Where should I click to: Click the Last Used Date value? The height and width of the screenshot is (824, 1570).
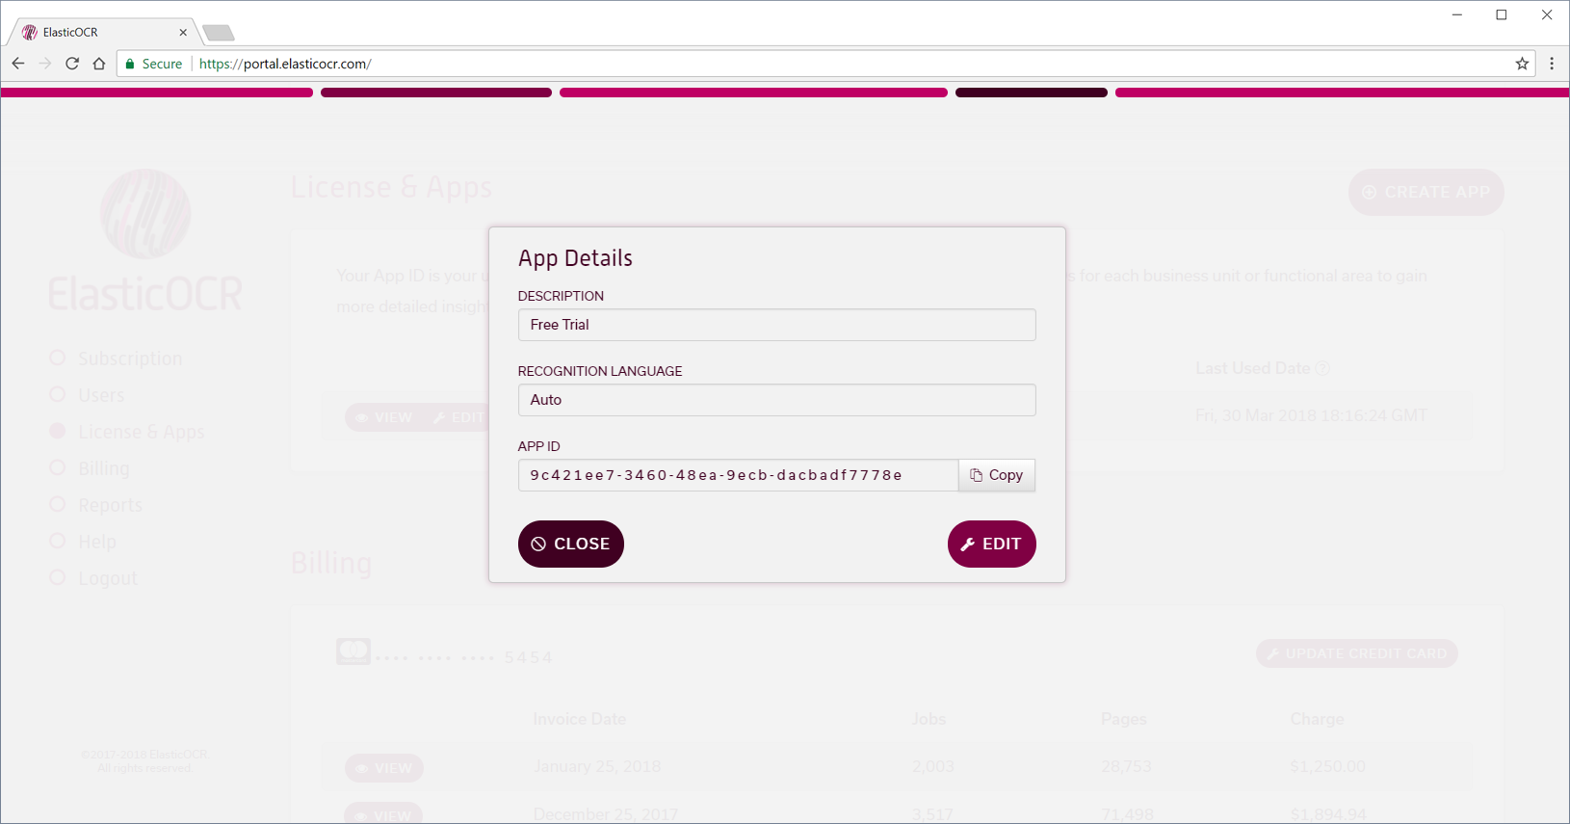click(1311, 415)
